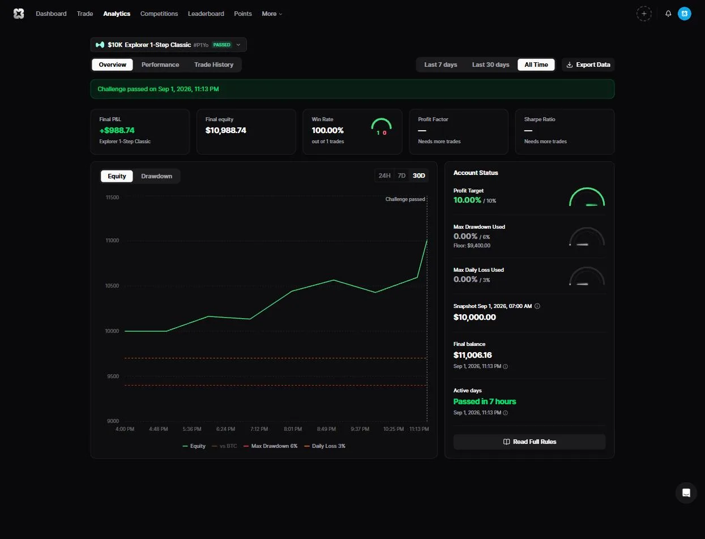Click the dashed circle plus icon
Screen dimensions: 705x539
644,14
